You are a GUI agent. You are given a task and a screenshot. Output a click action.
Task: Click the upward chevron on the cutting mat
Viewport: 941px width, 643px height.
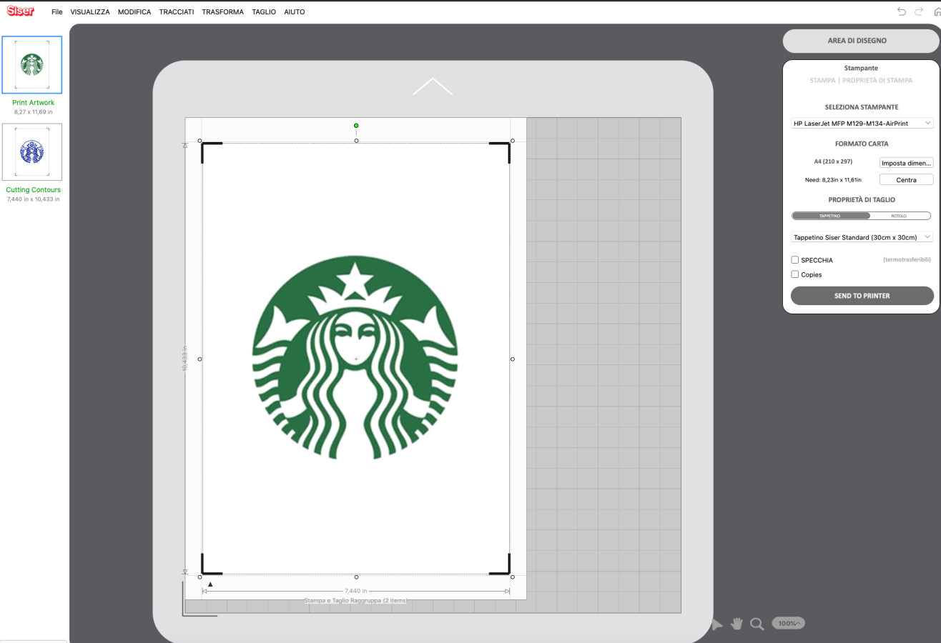[433, 86]
